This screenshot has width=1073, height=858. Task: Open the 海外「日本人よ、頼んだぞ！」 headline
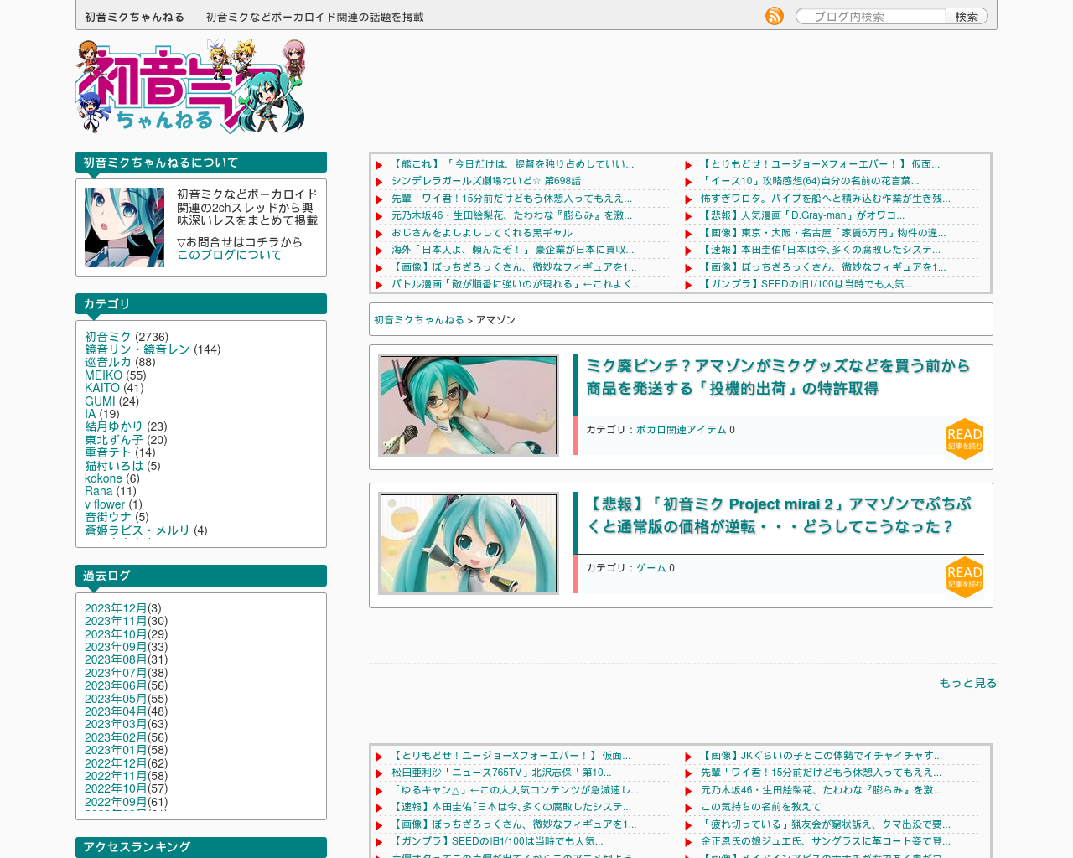click(x=512, y=250)
